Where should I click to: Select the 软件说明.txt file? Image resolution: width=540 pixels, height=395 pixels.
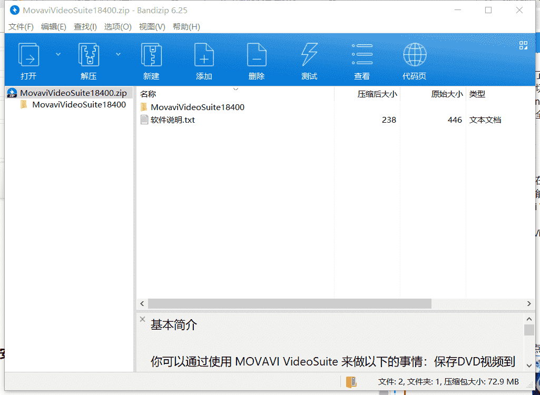click(173, 120)
